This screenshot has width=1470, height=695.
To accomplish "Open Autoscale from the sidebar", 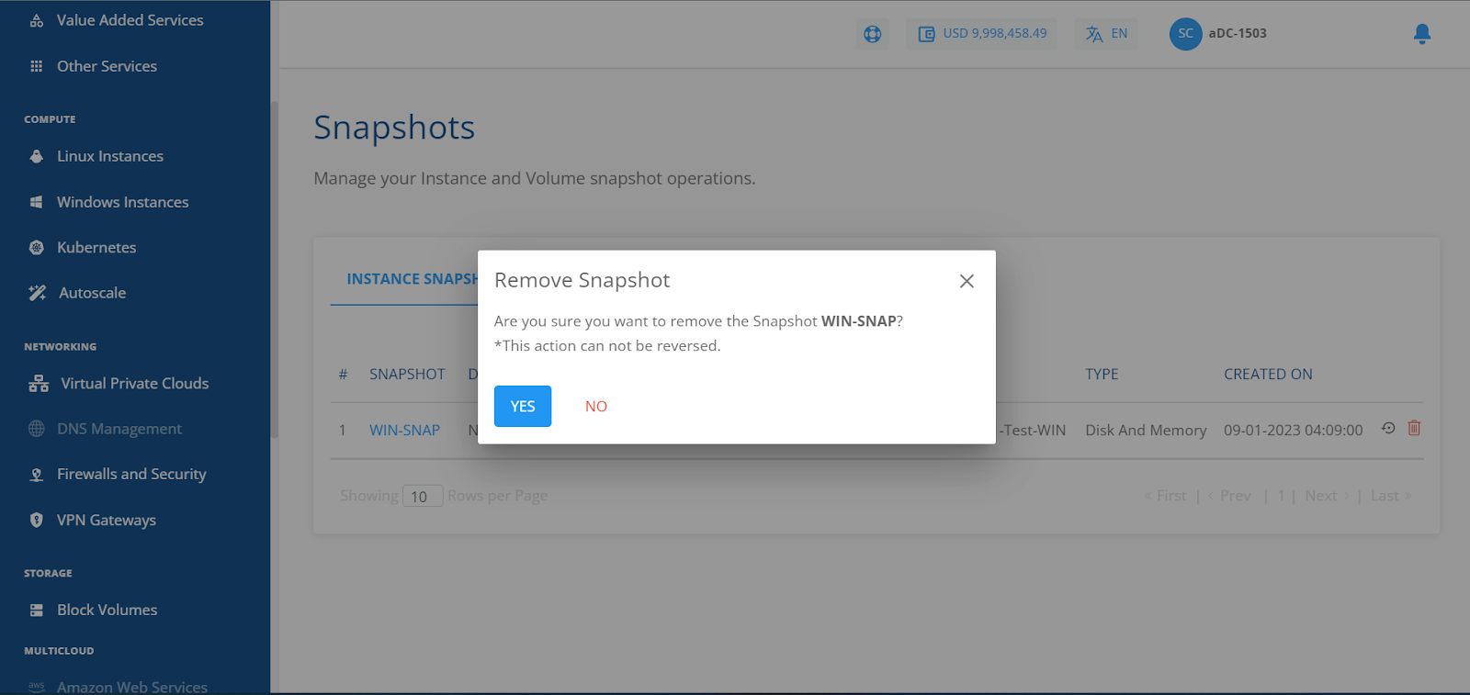I will point(92,293).
